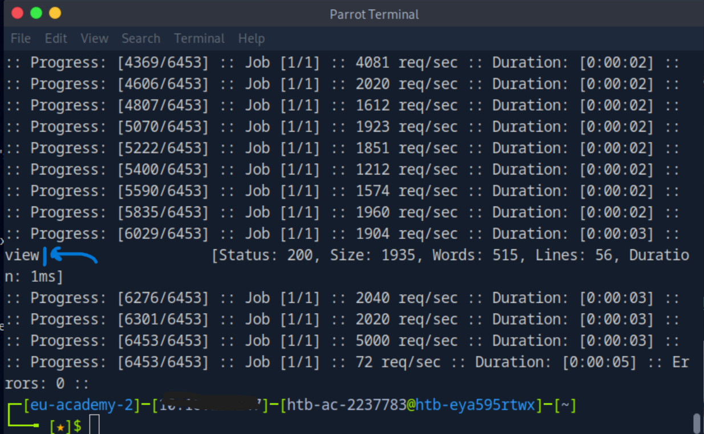Click the yellow window button in title bar
Screen dimensions: 704x434
tap(55, 13)
